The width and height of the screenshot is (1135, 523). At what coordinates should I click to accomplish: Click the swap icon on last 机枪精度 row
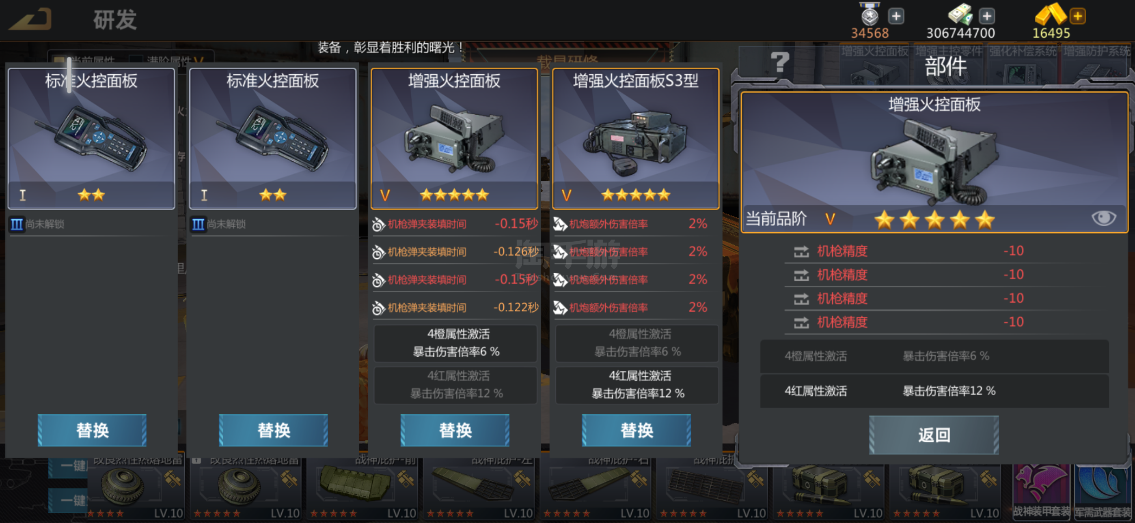click(x=801, y=323)
